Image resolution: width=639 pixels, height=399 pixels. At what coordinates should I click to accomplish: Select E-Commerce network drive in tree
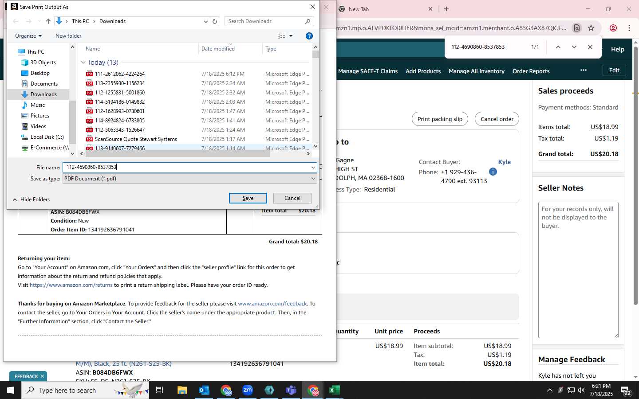49,148
